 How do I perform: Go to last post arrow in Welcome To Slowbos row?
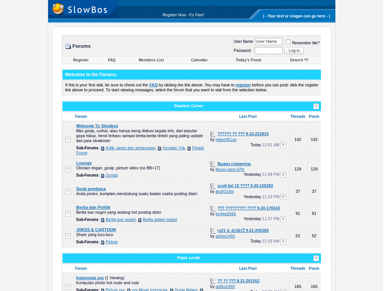283,145
